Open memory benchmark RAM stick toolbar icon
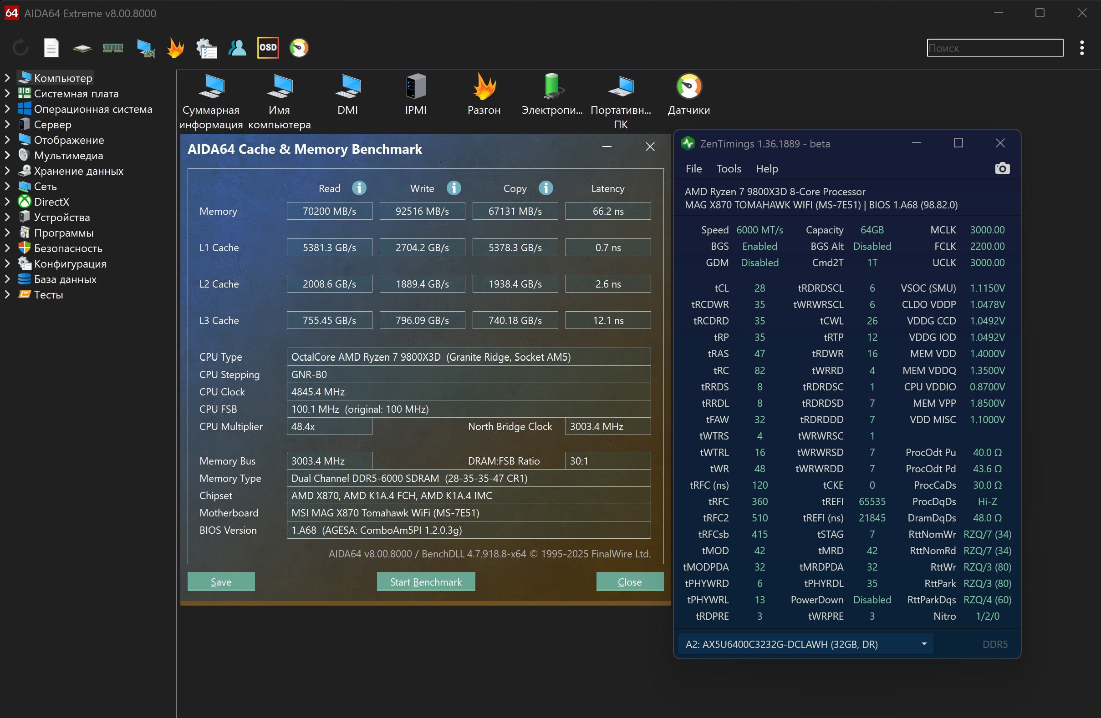Viewport: 1101px width, 718px height. pyautogui.click(x=113, y=48)
